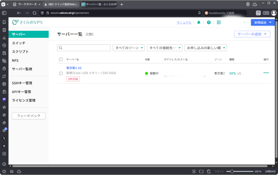Image resolution: width=278 pixels, height=175 pixels.
Task: Open the closed tabs trash icon
Action: click(x=248, y=4)
